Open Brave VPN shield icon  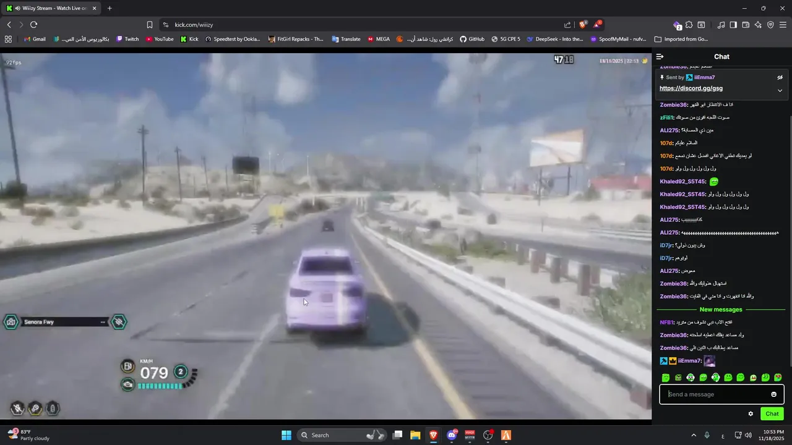pyautogui.click(x=770, y=25)
